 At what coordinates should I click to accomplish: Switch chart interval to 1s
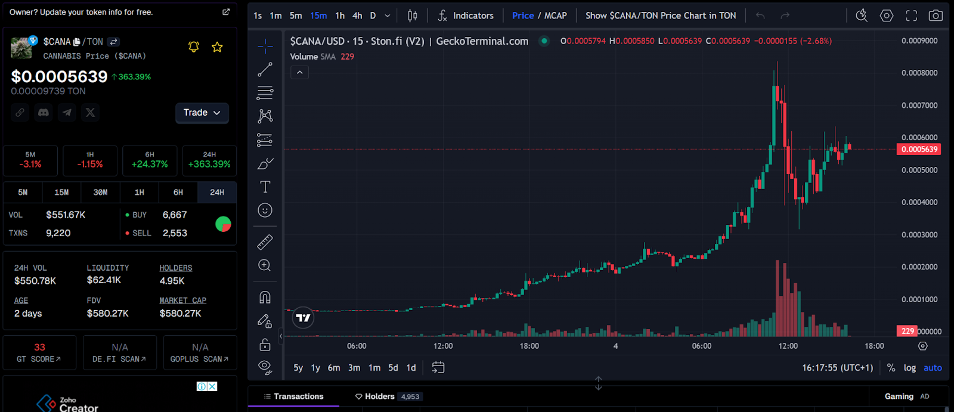[258, 16]
